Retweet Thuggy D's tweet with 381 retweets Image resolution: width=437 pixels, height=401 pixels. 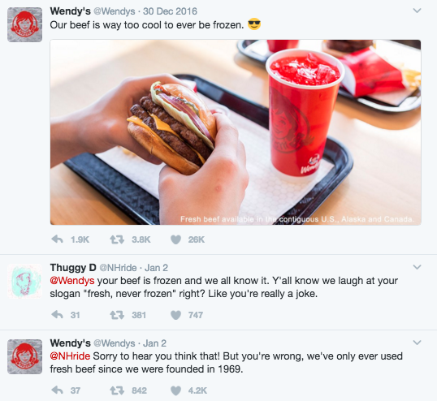(x=117, y=315)
